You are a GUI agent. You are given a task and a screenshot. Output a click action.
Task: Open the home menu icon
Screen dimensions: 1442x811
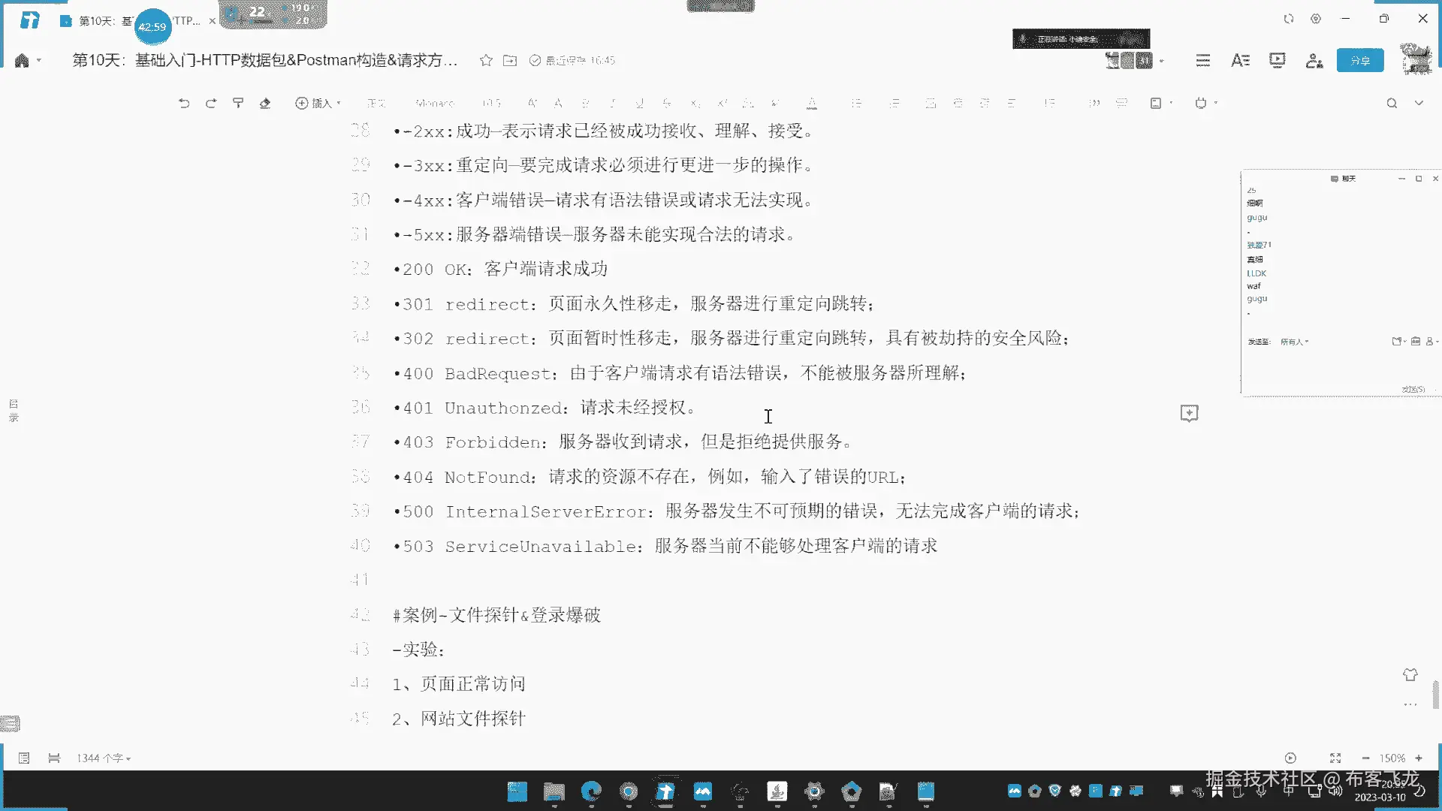click(x=22, y=60)
